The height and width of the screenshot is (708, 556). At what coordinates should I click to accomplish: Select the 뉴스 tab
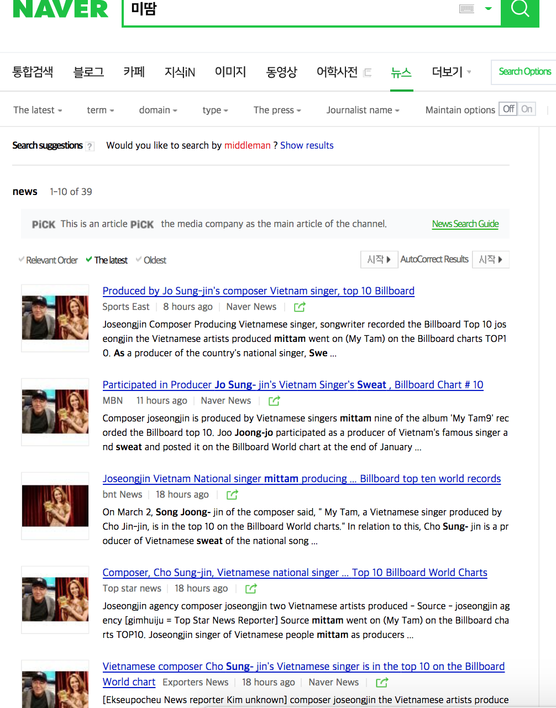coord(401,72)
